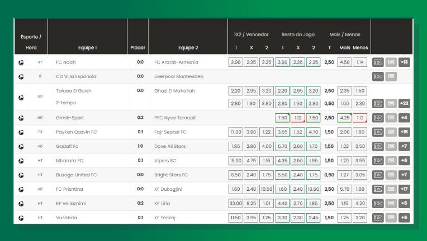Click the Equipe 1 column header

[x=87, y=47]
